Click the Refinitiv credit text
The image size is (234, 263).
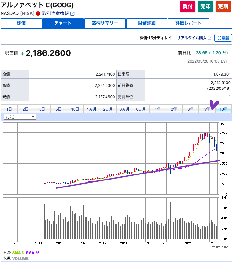coord(220,247)
